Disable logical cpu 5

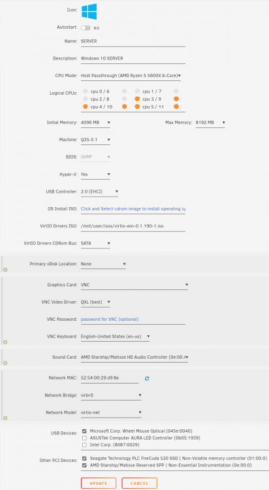tap(137, 106)
